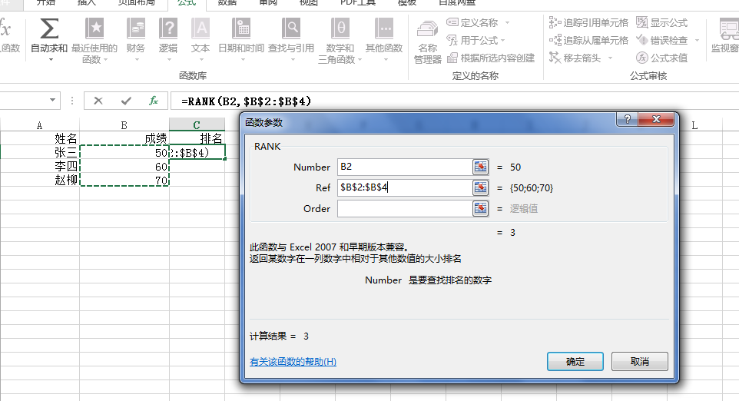Switch to the Formulas (公式) ribbon tab
Image resolution: width=739 pixels, height=401 pixels.
point(187,3)
